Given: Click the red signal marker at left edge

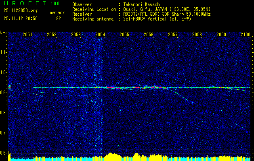Looking at the screenshot, I should coord(9,87).
